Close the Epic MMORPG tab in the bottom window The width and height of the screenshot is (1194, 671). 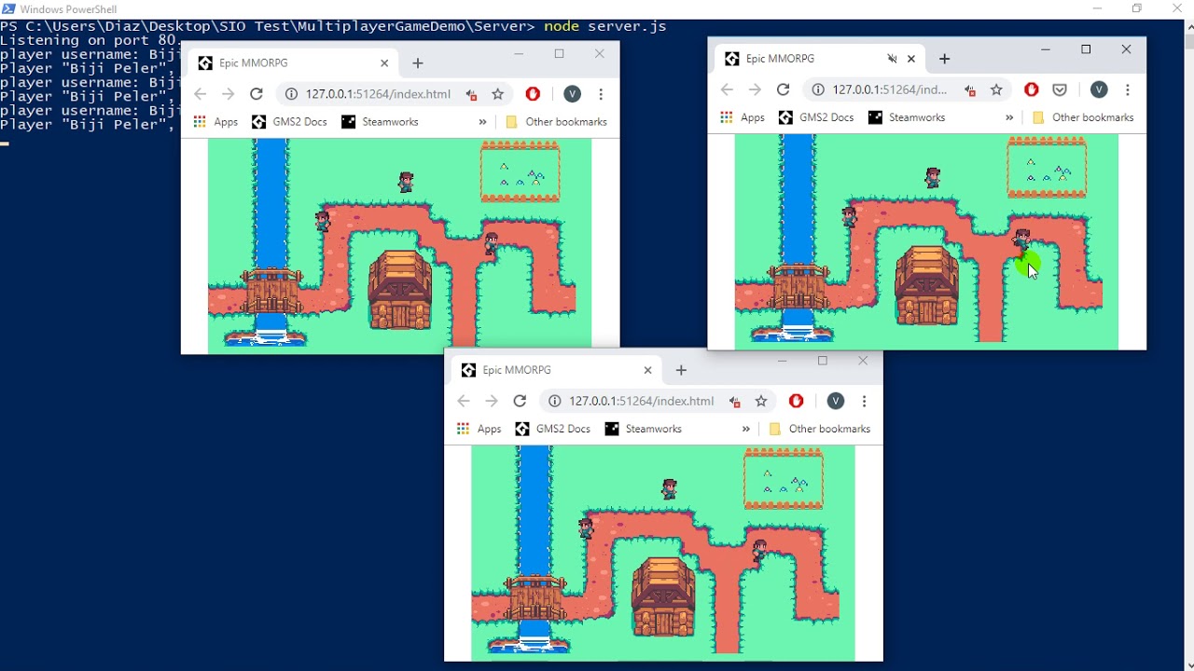648,370
